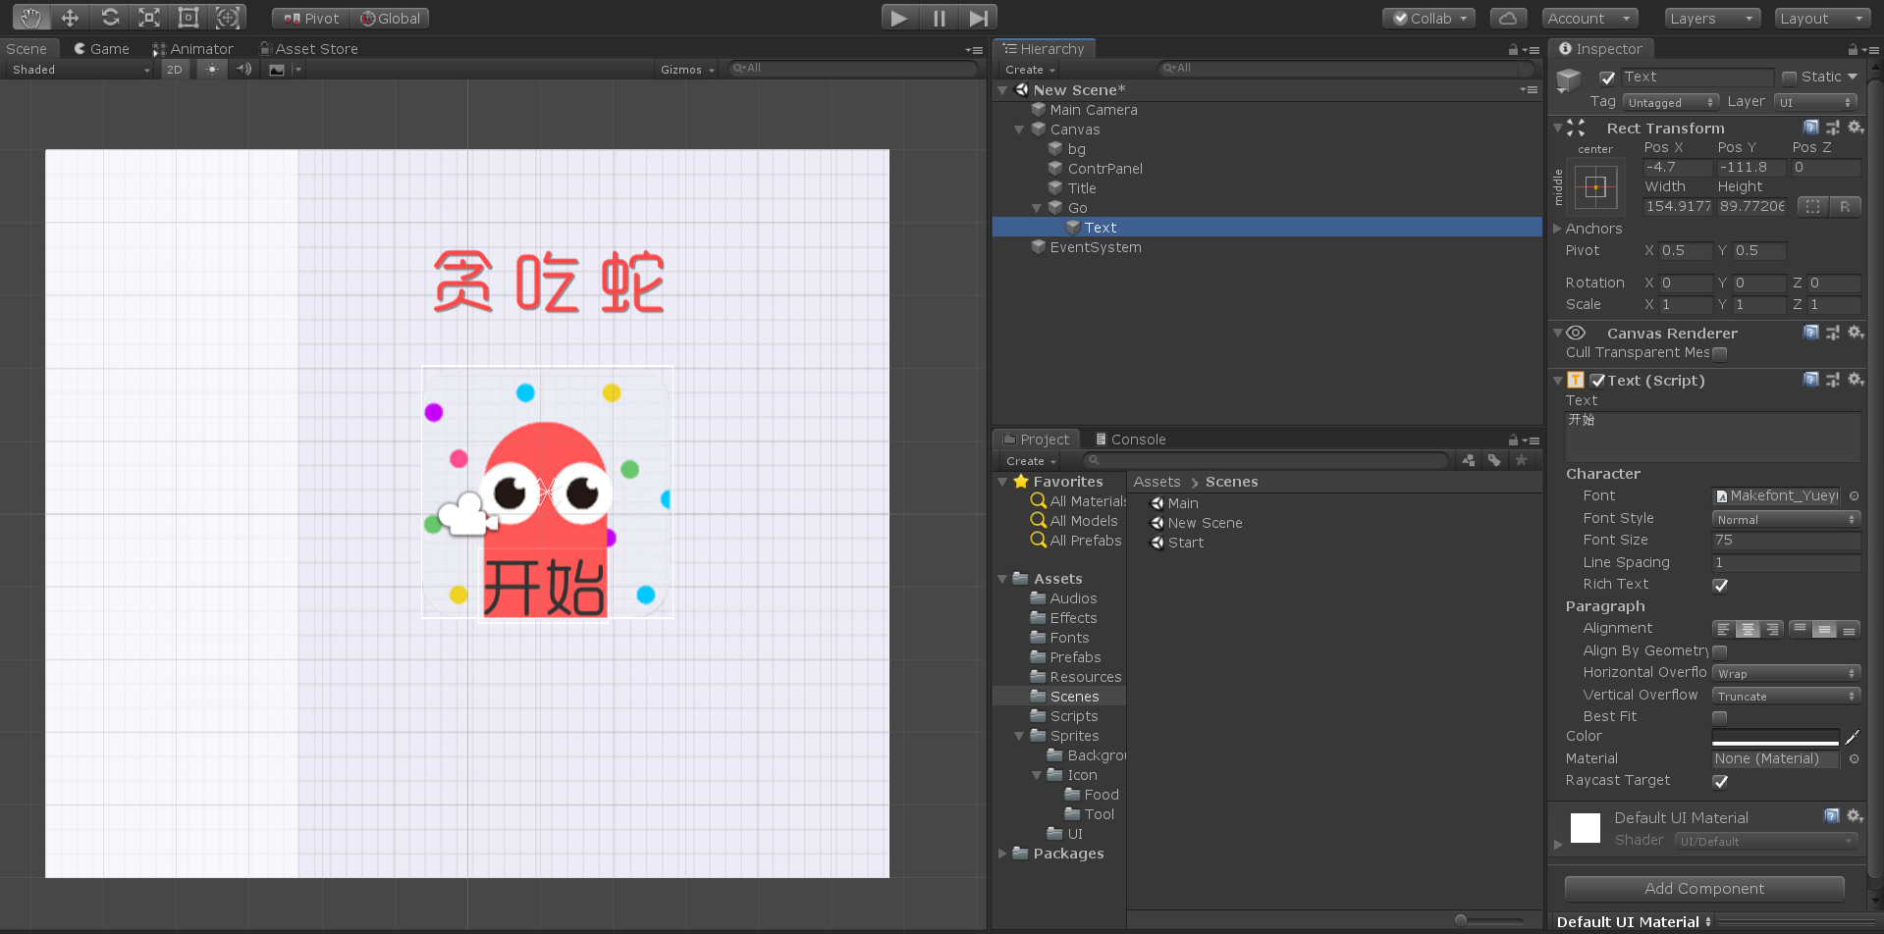Select the combined Transform tool

228,18
